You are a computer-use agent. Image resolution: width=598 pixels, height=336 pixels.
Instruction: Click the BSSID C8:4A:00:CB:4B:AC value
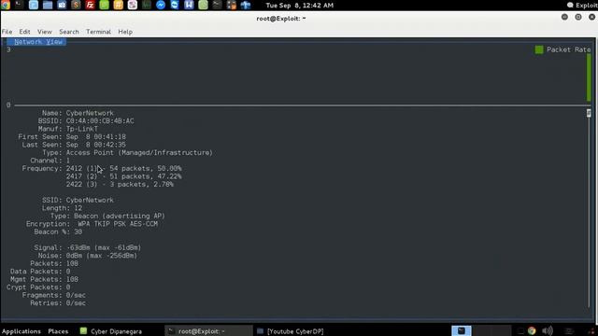(x=100, y=120)
